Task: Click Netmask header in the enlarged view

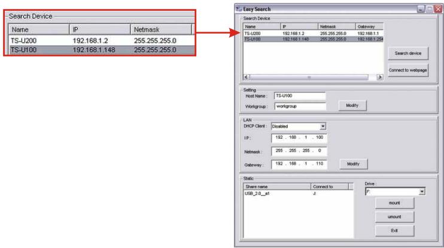Action: coord(161,29)
